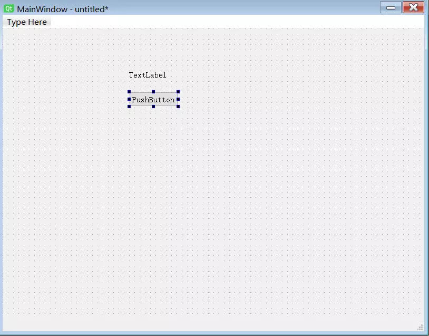Open the Type Here menu placeholder
This screenshot has height=336, width=429.
(27, 22)
